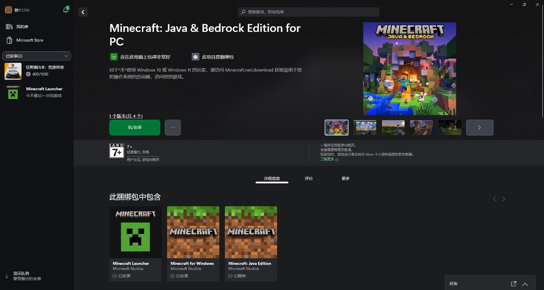Open Minecraft: Java Edition bundle card
Viewport: 544px width, 290px height.
coord(251,243)
